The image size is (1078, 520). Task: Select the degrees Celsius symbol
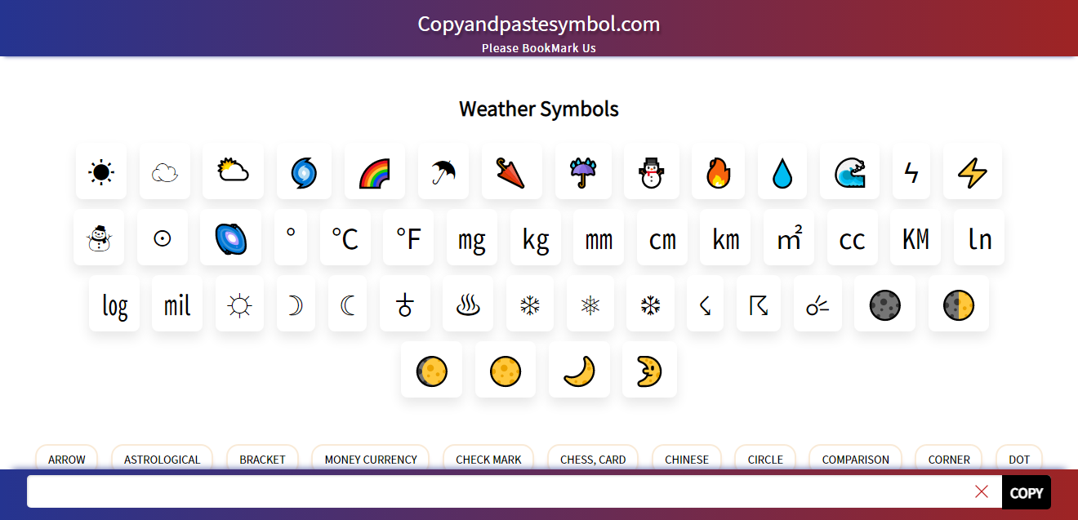345,238
